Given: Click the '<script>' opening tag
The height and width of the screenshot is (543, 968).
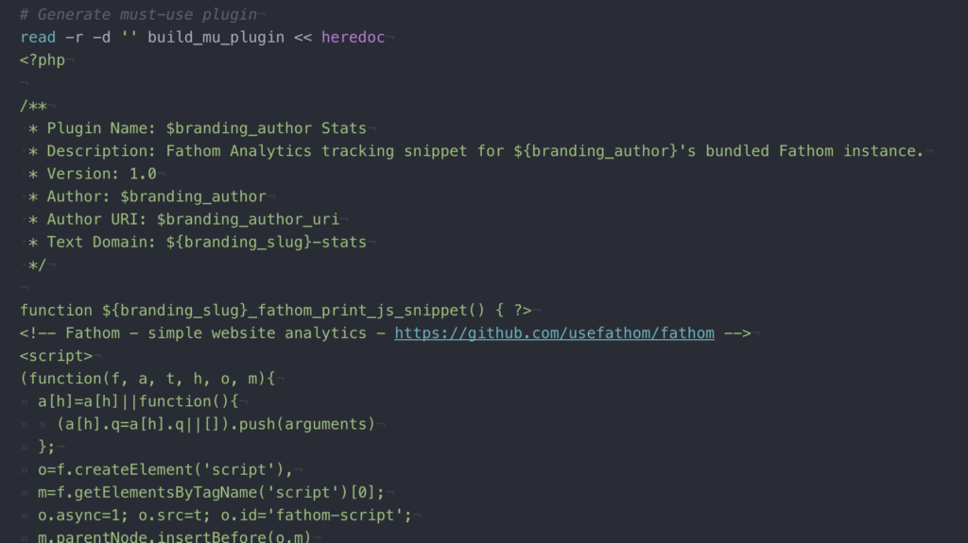Looking at the screenshot, I should (x=56, y=356).
